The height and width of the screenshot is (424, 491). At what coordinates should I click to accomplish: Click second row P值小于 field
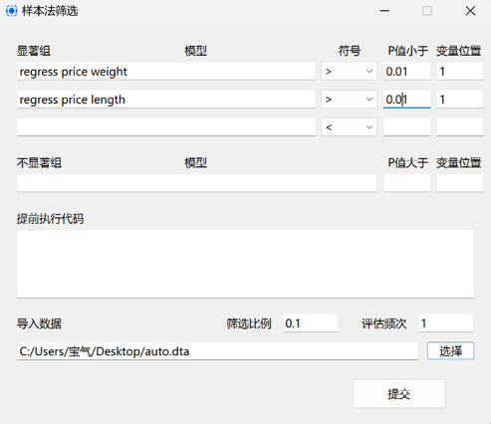coord(407,100)
